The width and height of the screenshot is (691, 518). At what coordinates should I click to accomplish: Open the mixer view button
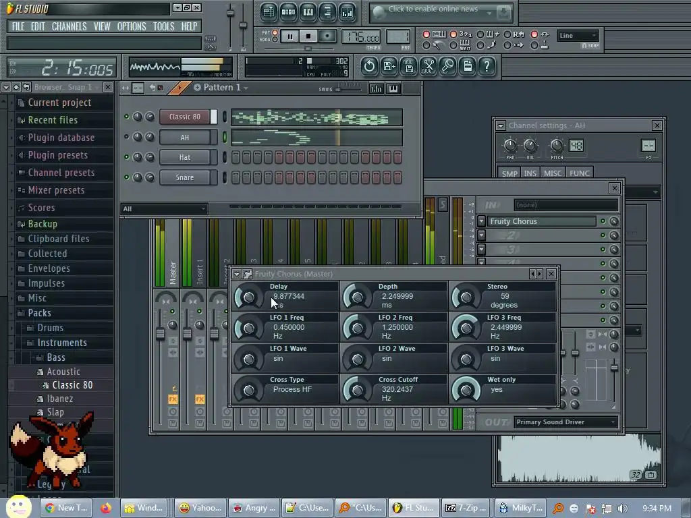348,12
